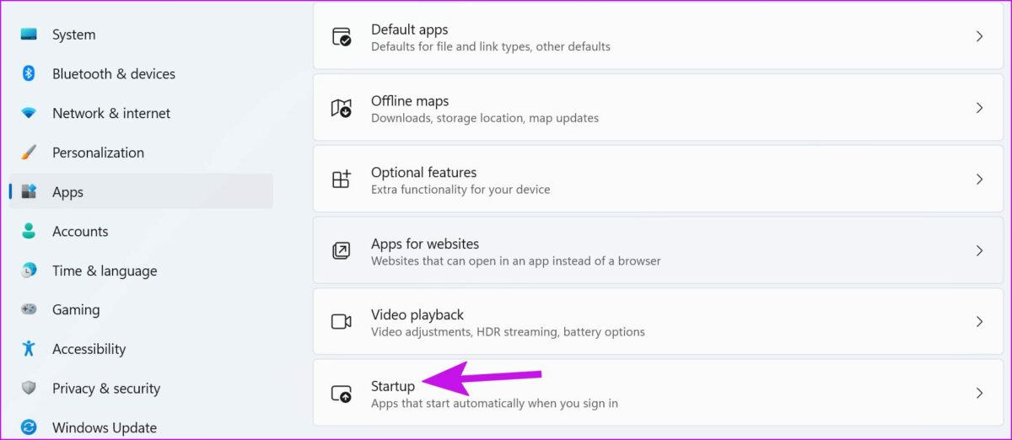The width and height of the screenshot is (1012, 440).
Task: Expand Default apps with its chevron
Action: click(x=979, y=36)
